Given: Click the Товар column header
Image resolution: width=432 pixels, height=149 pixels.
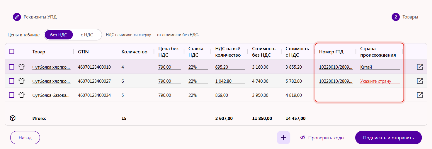Looking at the screenshot, I should [x=39, y=52].
